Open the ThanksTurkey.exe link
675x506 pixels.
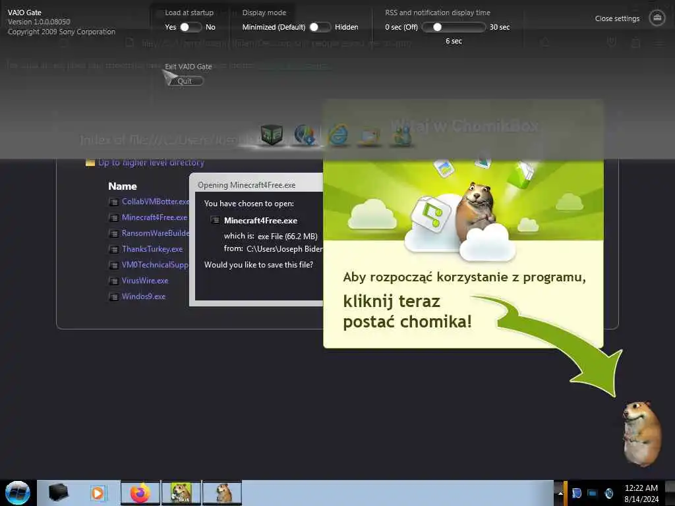152,249
